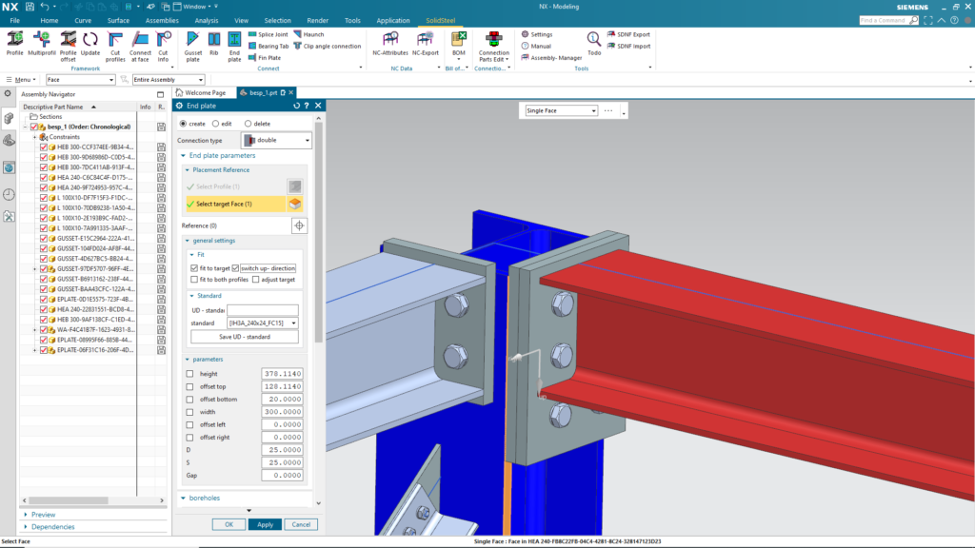
Task: Select Splice Joint tool
Action: point(268,34)
